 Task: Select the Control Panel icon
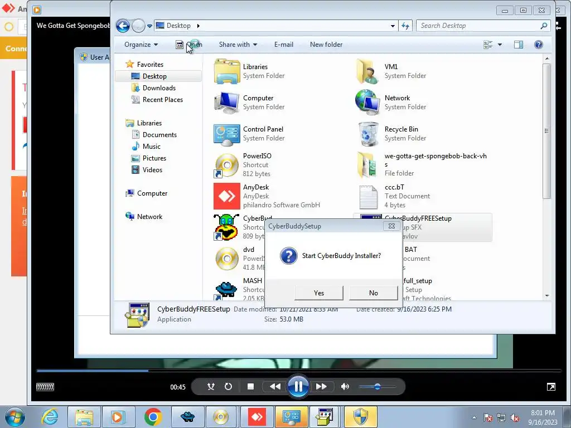[226, 134]
